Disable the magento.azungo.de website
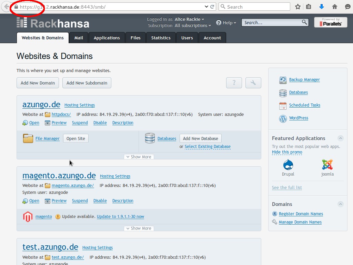 100,201
